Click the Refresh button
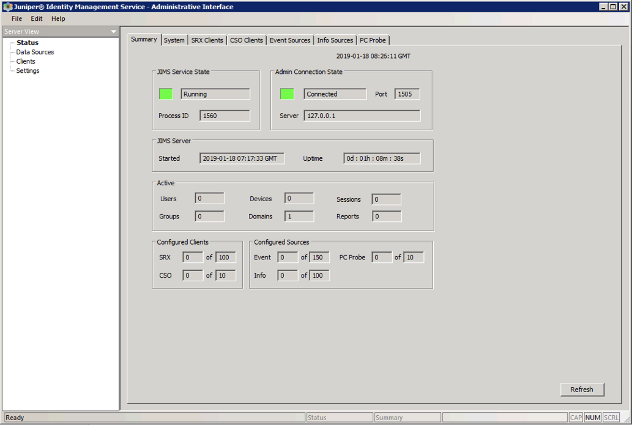 point(582,390)
